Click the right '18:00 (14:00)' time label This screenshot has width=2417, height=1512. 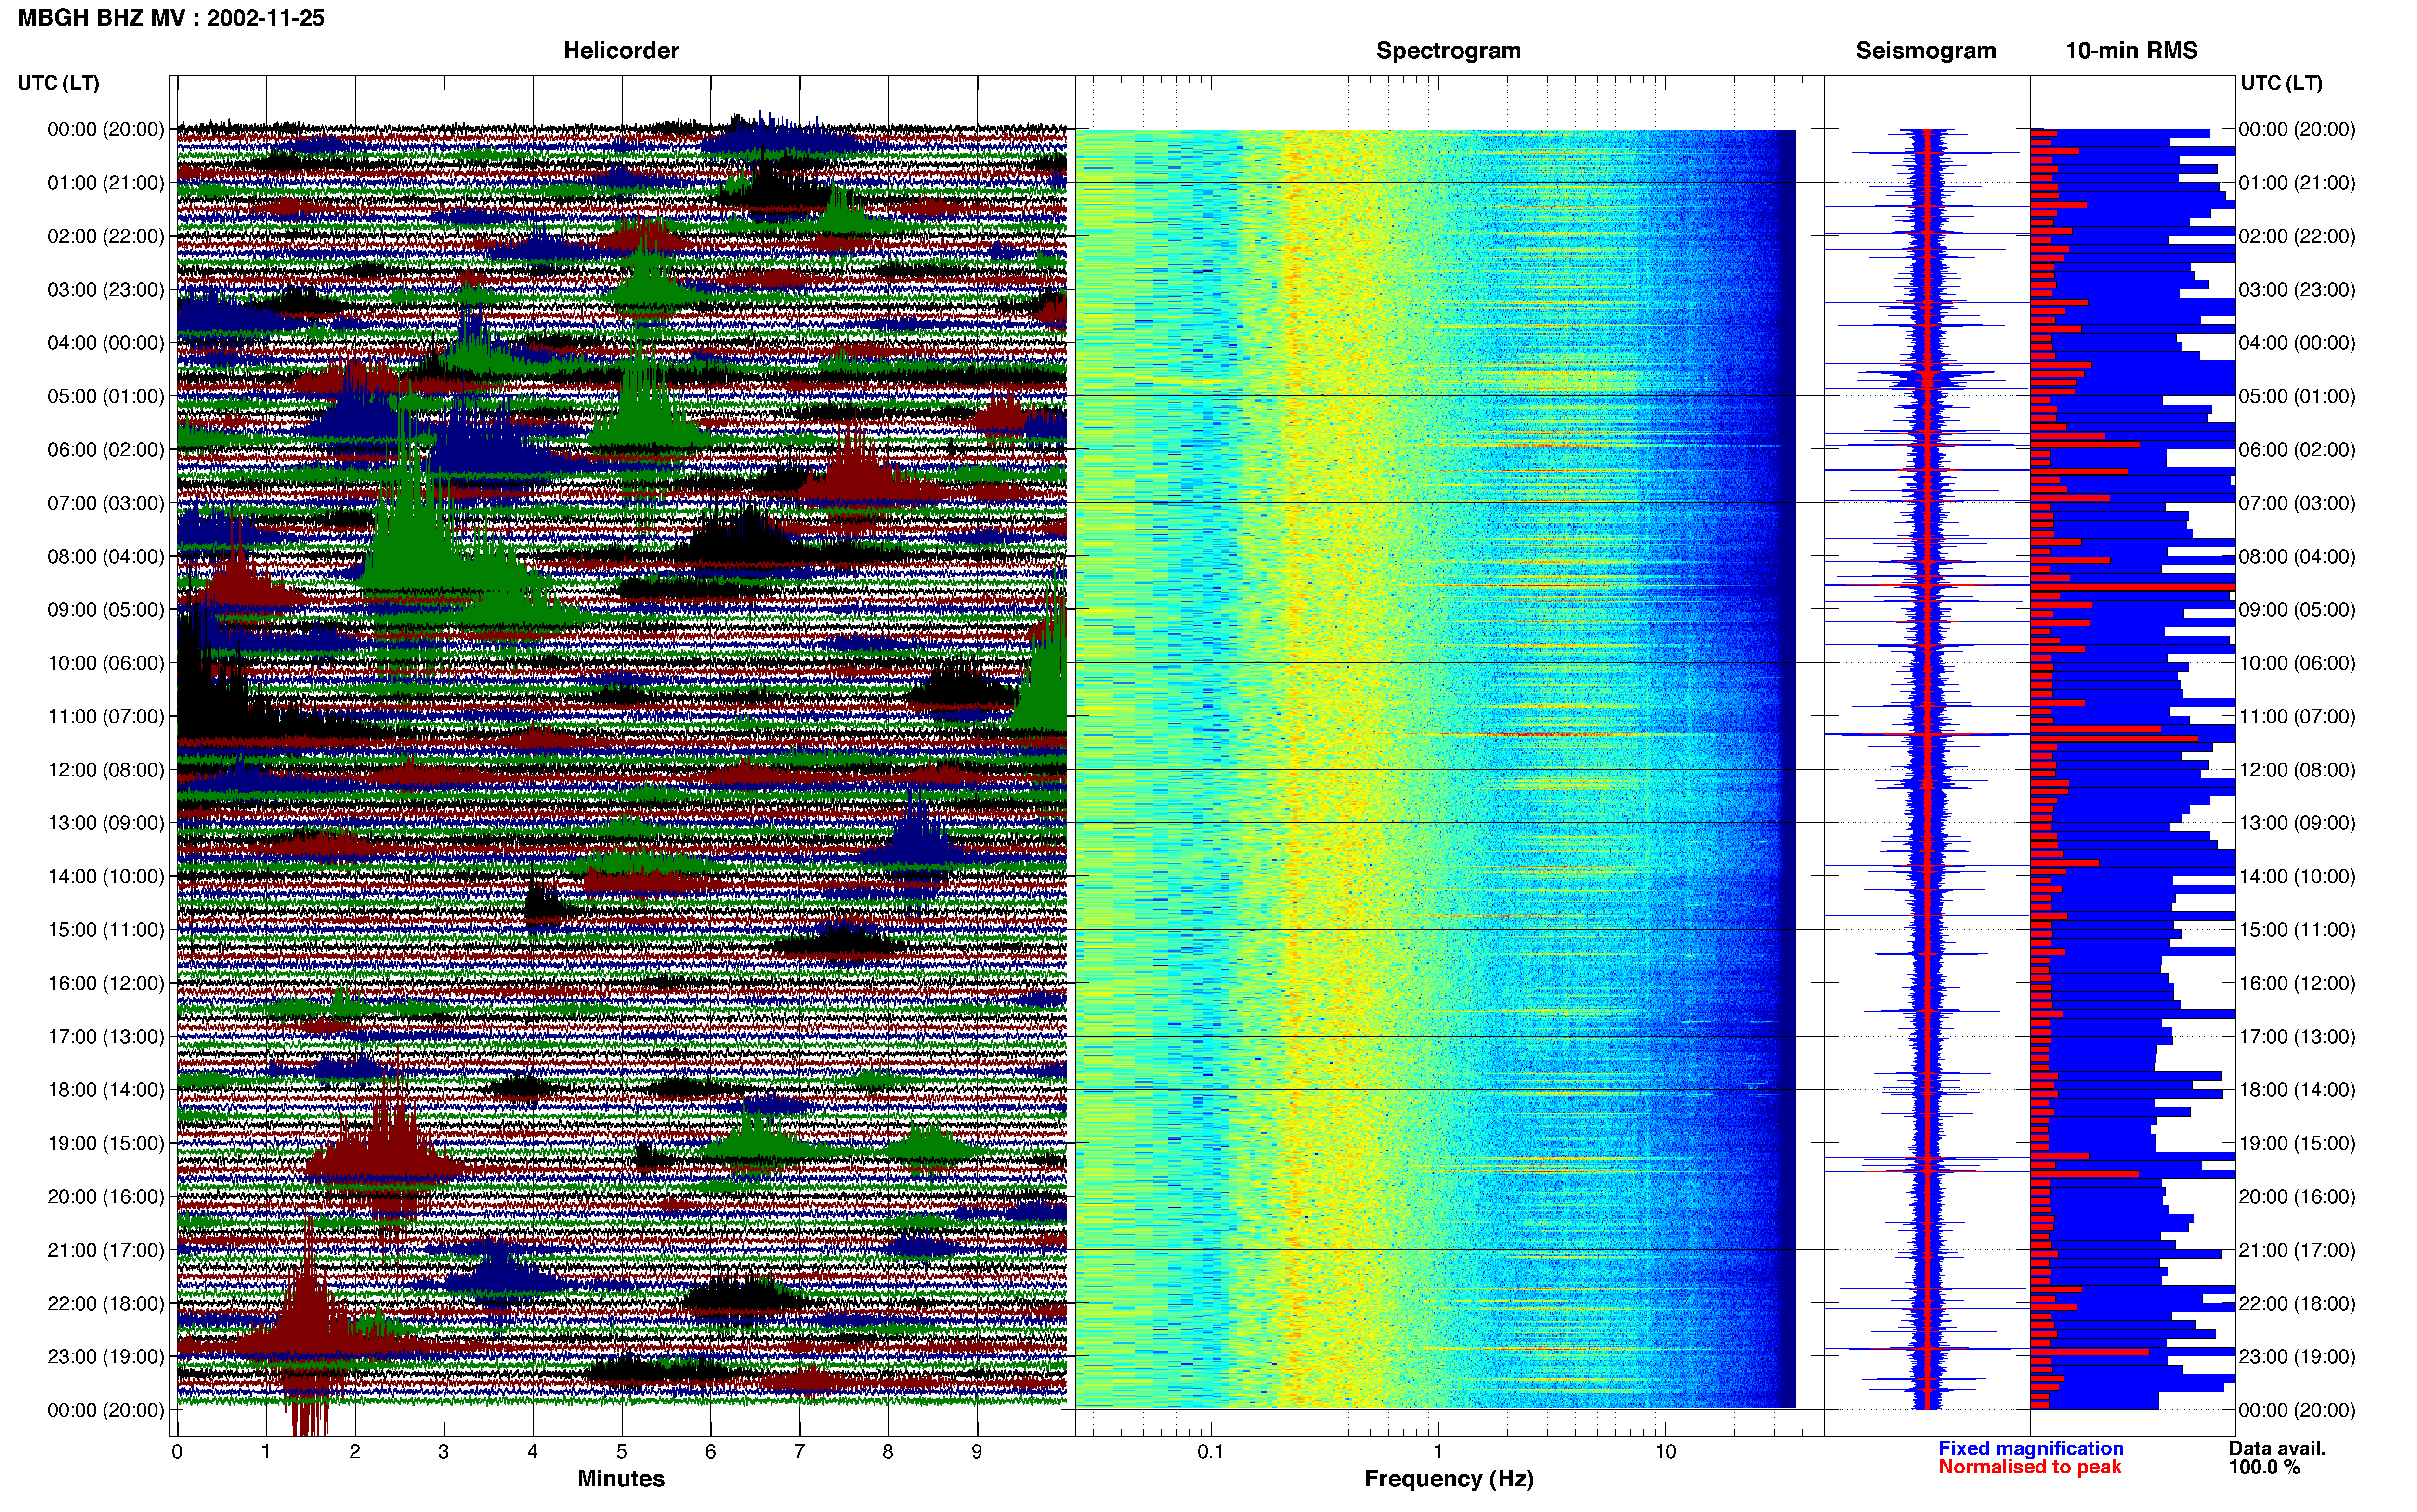click(x=2297, y=1090)
